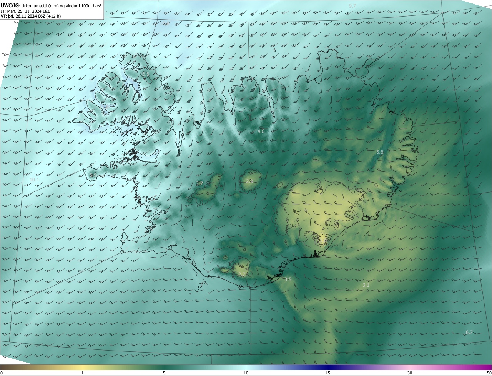Pick the yellow colorbar segment above tick 1
Viewport: 492px width, 376px height.
[x=82, y=367]
